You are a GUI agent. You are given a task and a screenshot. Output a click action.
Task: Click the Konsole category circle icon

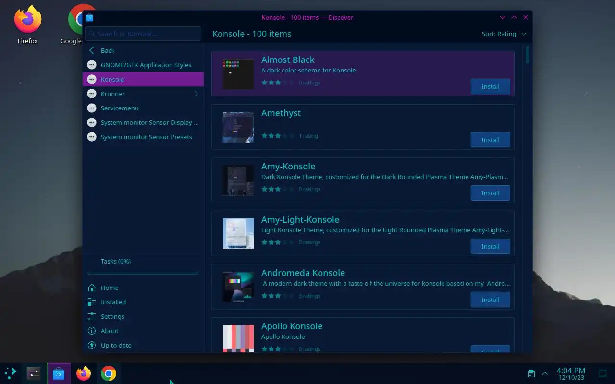point(92,79)
